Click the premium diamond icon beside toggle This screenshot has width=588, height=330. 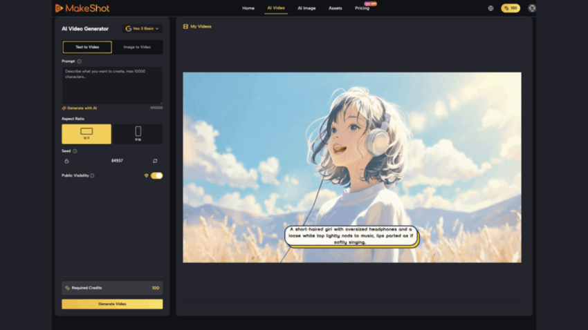click(146, 175)
